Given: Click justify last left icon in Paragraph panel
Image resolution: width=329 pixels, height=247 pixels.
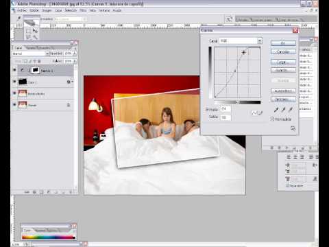Looking at the screenshot, I should [310, 157].
